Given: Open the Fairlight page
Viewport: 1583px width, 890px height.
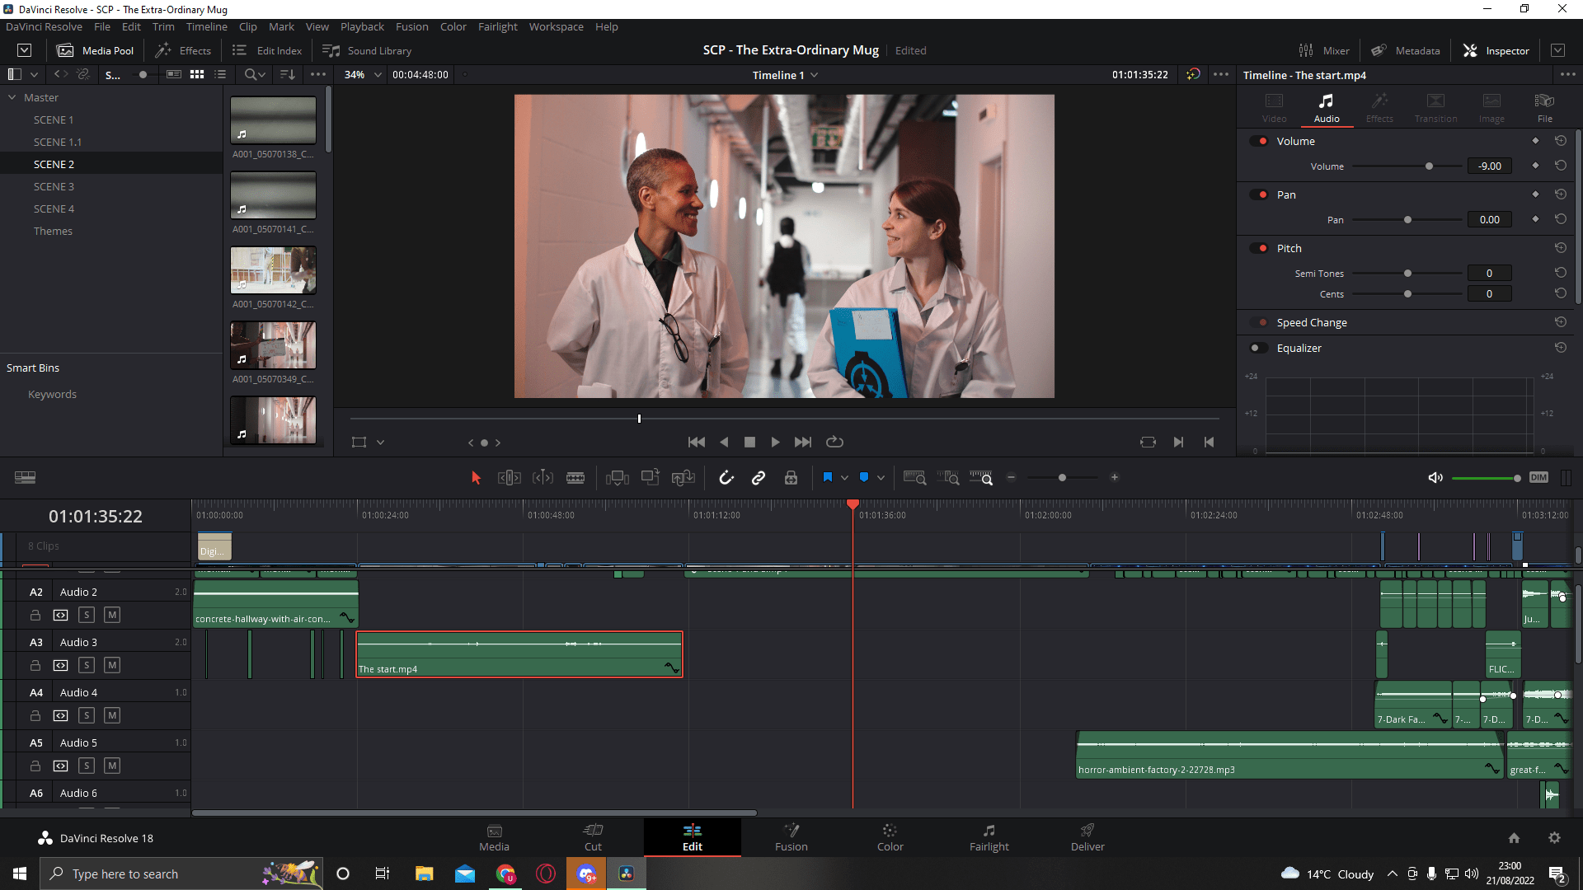Looking at the screenshot, I should pyautogui.click(x=989, y=837).
